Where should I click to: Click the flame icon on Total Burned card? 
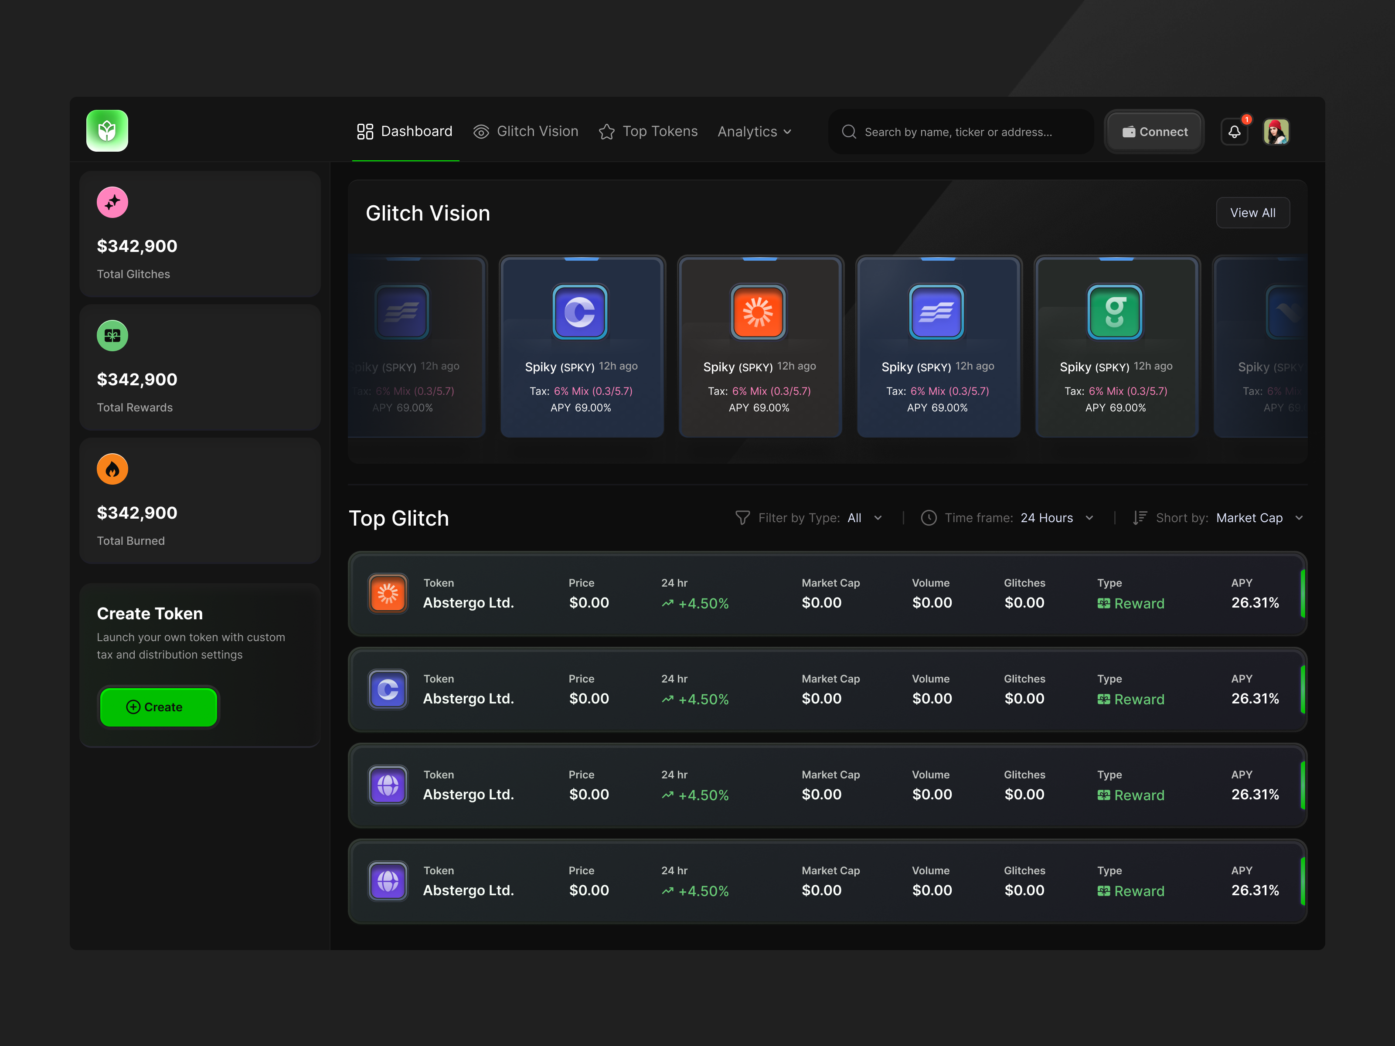coord(112,469)
